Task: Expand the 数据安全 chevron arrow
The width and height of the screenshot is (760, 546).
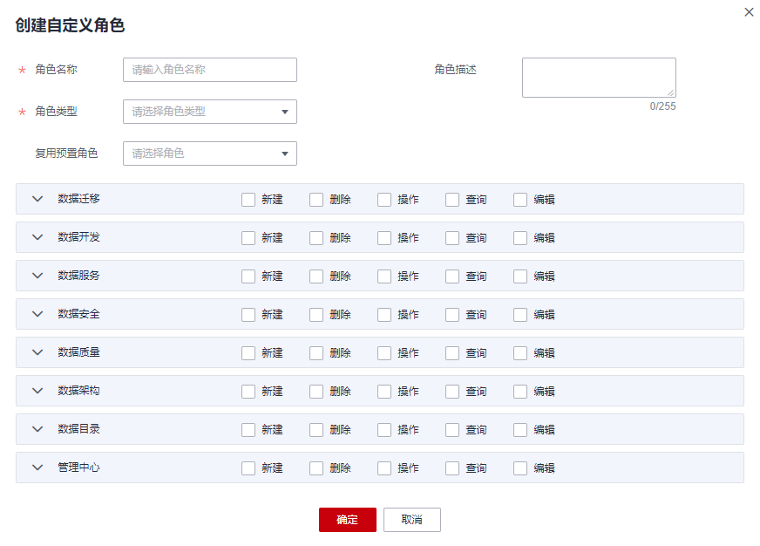Action: click(x=37, y=314)
